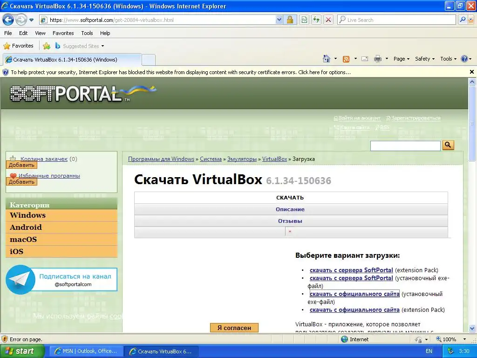This screenshot has height=358, width=477.
Task: Expand the Feeds dropdown arrow
Action: (355, 59)
